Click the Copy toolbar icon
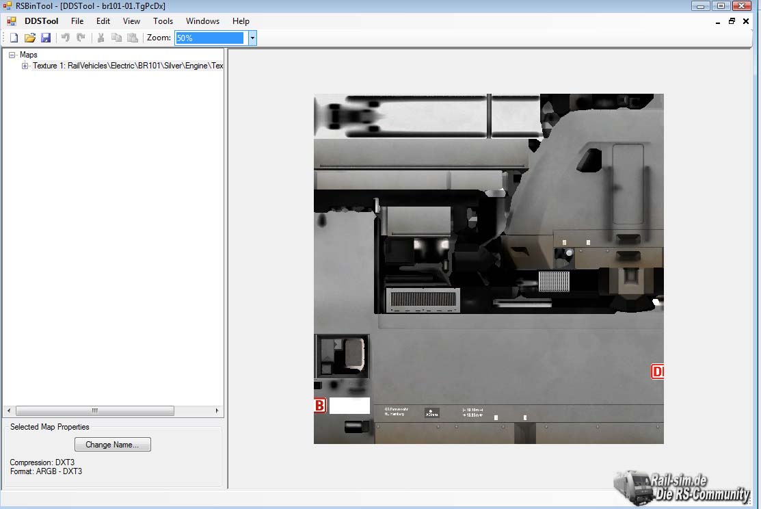This screenshot has height=509, width=761. tap(116, 38)
